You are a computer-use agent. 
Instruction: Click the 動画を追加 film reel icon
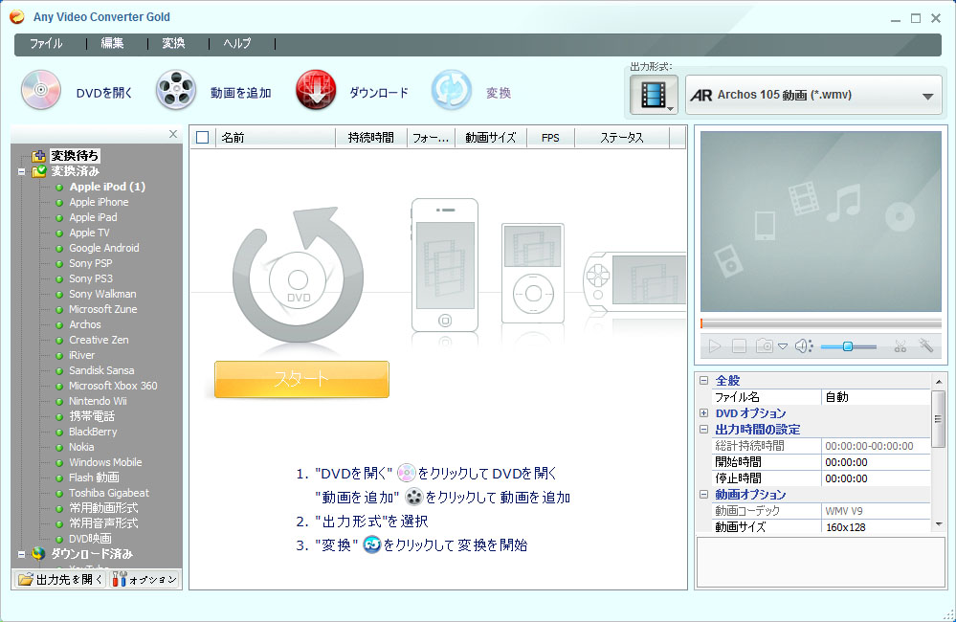pos(175,90)
